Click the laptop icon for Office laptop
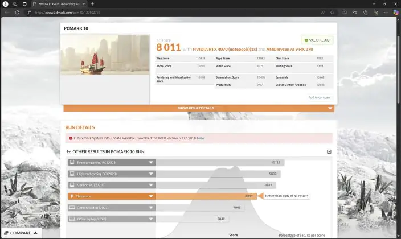Screen dimensions: 401x239 click(x=72, y=219)
